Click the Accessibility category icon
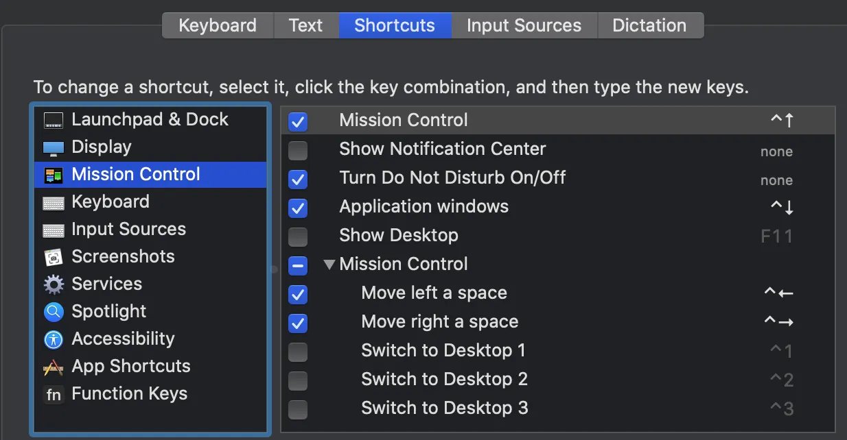The image size is (847, 440). click(54, 339)
